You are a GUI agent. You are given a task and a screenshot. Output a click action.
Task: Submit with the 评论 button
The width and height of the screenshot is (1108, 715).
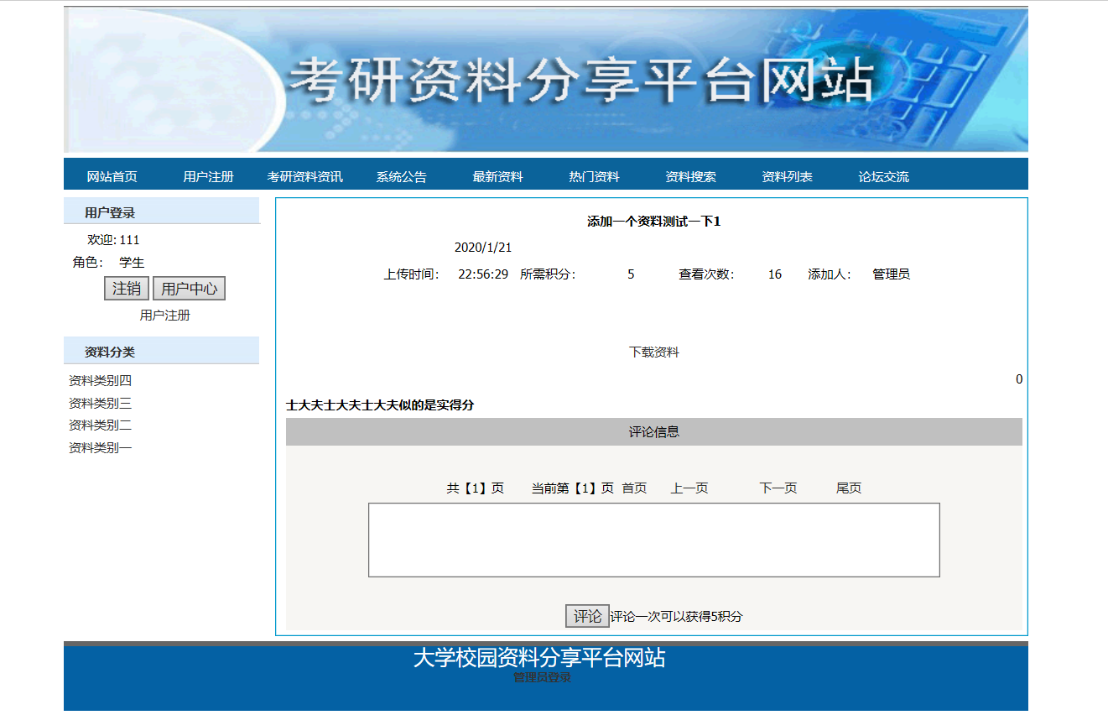587,616
